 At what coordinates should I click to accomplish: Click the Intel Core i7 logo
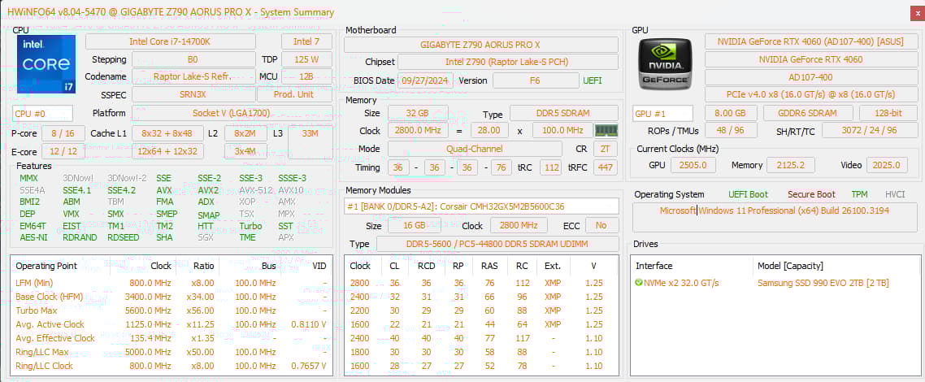pos(46,64)
